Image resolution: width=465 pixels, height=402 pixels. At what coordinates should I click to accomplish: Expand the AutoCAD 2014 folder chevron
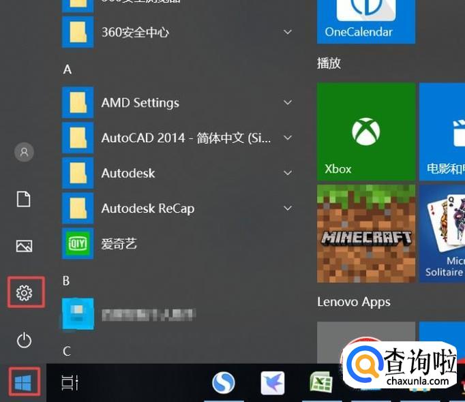click(288, 138)
